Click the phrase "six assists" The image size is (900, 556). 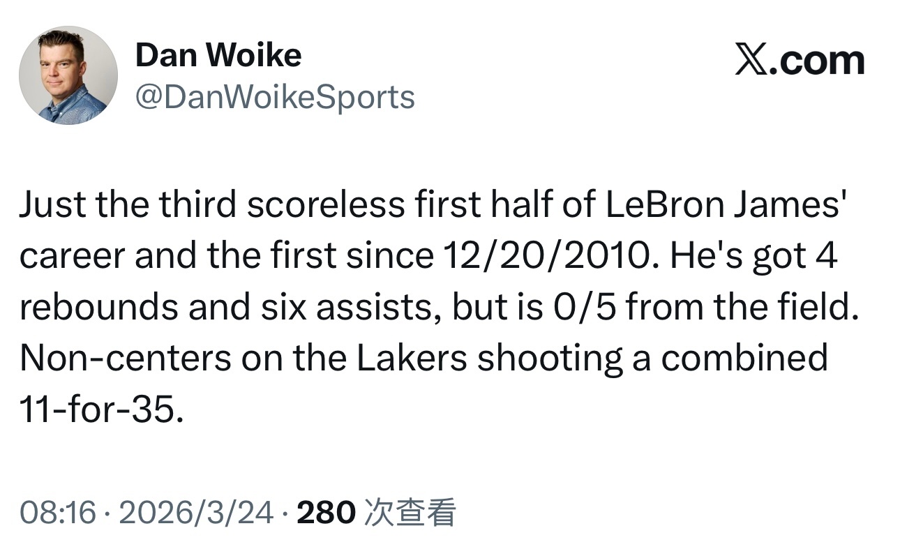click(x=373, y=308)
